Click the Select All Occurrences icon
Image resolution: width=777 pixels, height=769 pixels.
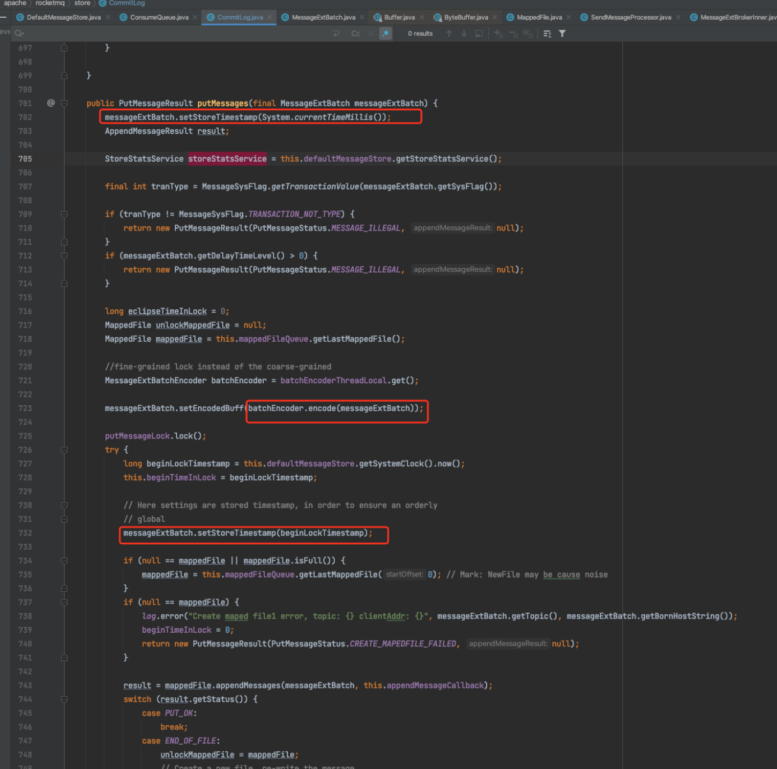pos(528,34)
